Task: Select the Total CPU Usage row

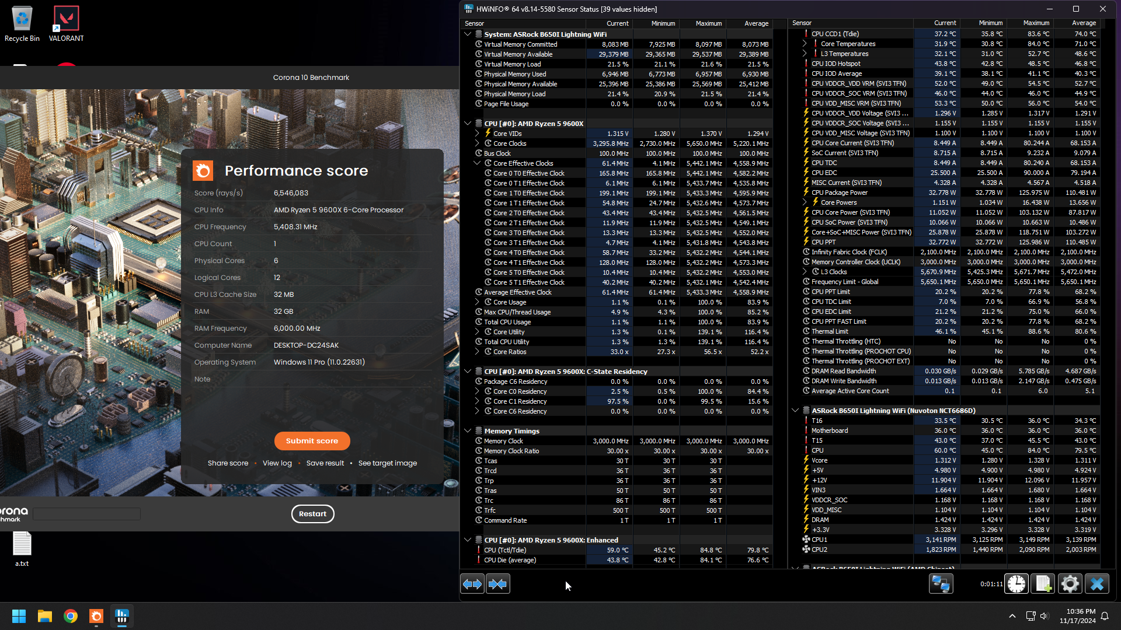Action: pos(617,322)
